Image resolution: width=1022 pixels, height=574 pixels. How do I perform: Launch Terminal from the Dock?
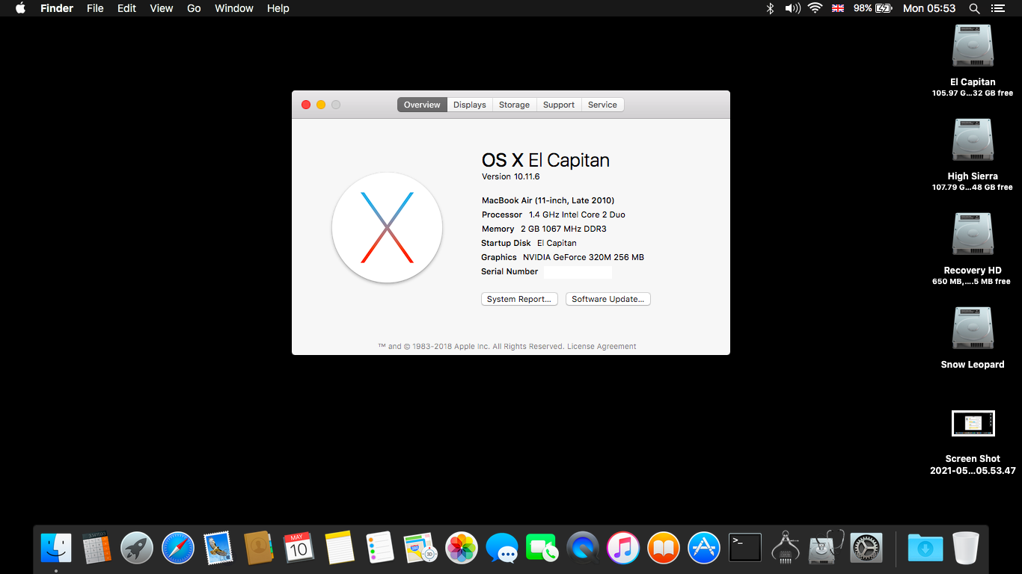(745, 548)
